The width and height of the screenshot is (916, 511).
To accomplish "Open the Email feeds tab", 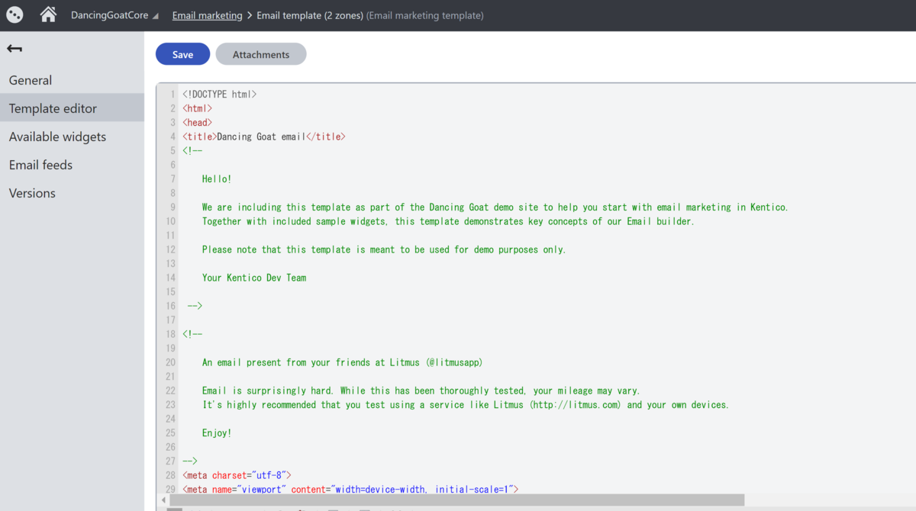I will tap(72, 165).
